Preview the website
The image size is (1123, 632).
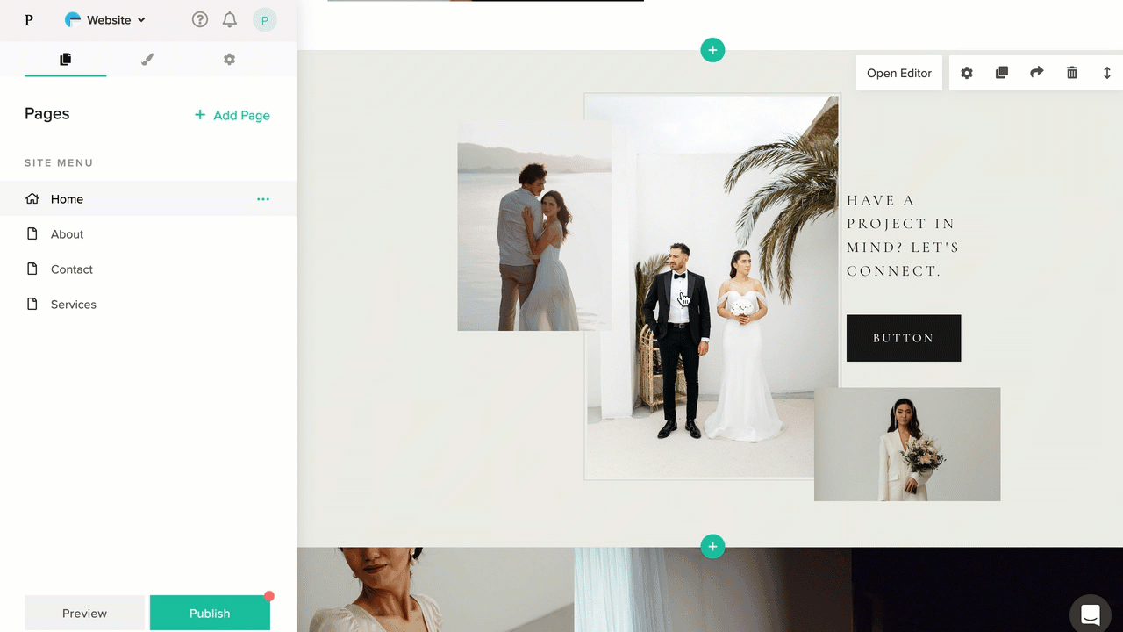pyautogui.click(x=84, y=613)
